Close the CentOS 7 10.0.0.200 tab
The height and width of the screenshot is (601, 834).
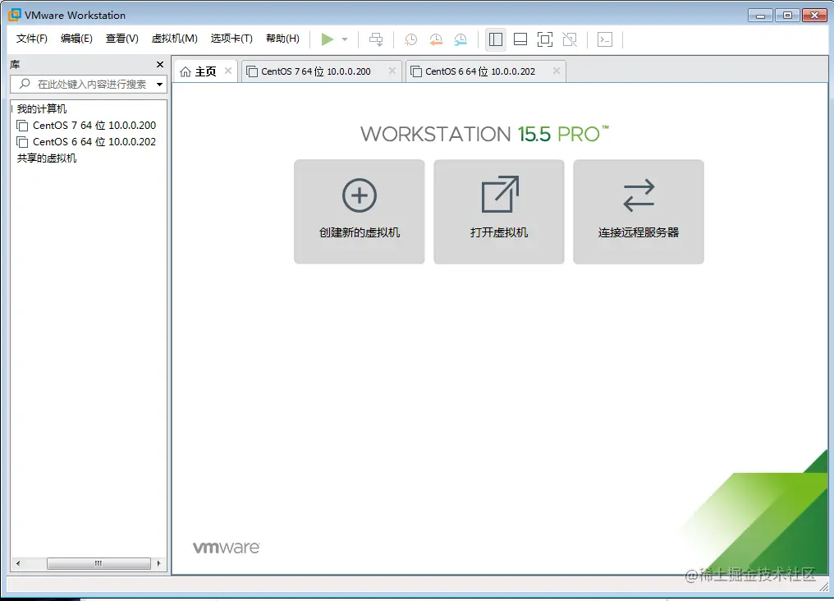pos(392,71)
